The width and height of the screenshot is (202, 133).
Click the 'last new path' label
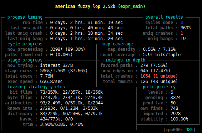(x=26, y=28)
